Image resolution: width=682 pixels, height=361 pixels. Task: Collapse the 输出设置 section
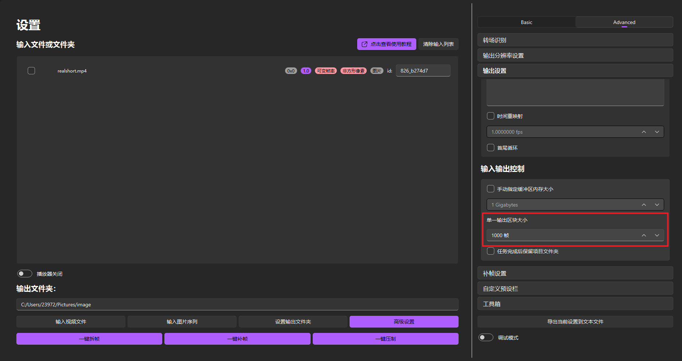(x=575, y=71)
